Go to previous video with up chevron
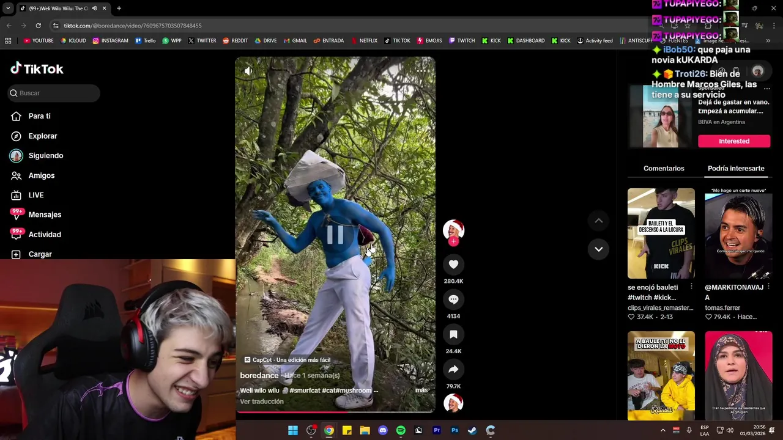Screen dimensions: 783x440 tap(599, 221)
